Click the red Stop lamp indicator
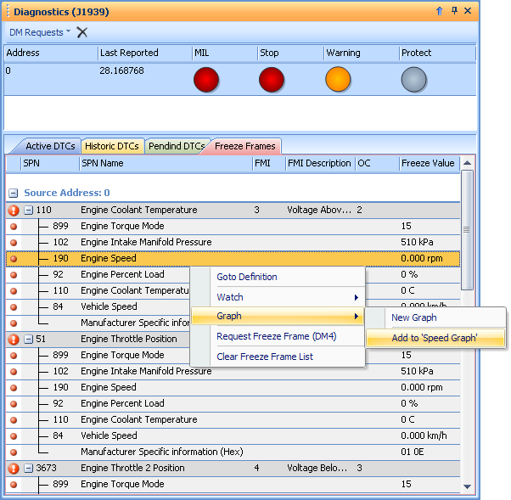511x500 pixels. [x=271, y=80]
